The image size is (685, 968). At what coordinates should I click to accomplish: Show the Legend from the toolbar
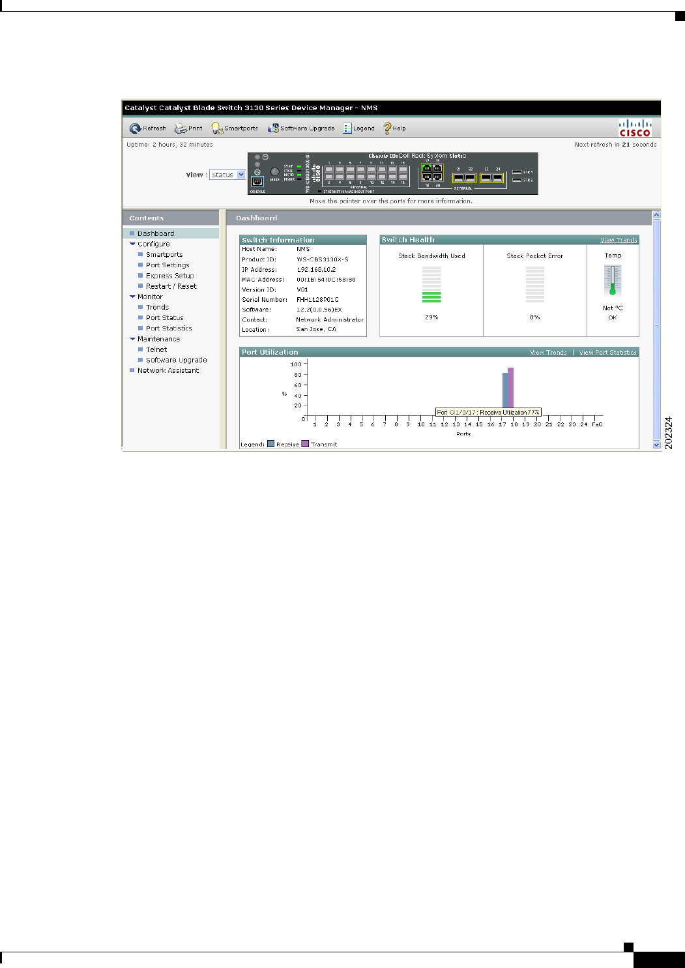pyautogui.click(x=358, y=128)
